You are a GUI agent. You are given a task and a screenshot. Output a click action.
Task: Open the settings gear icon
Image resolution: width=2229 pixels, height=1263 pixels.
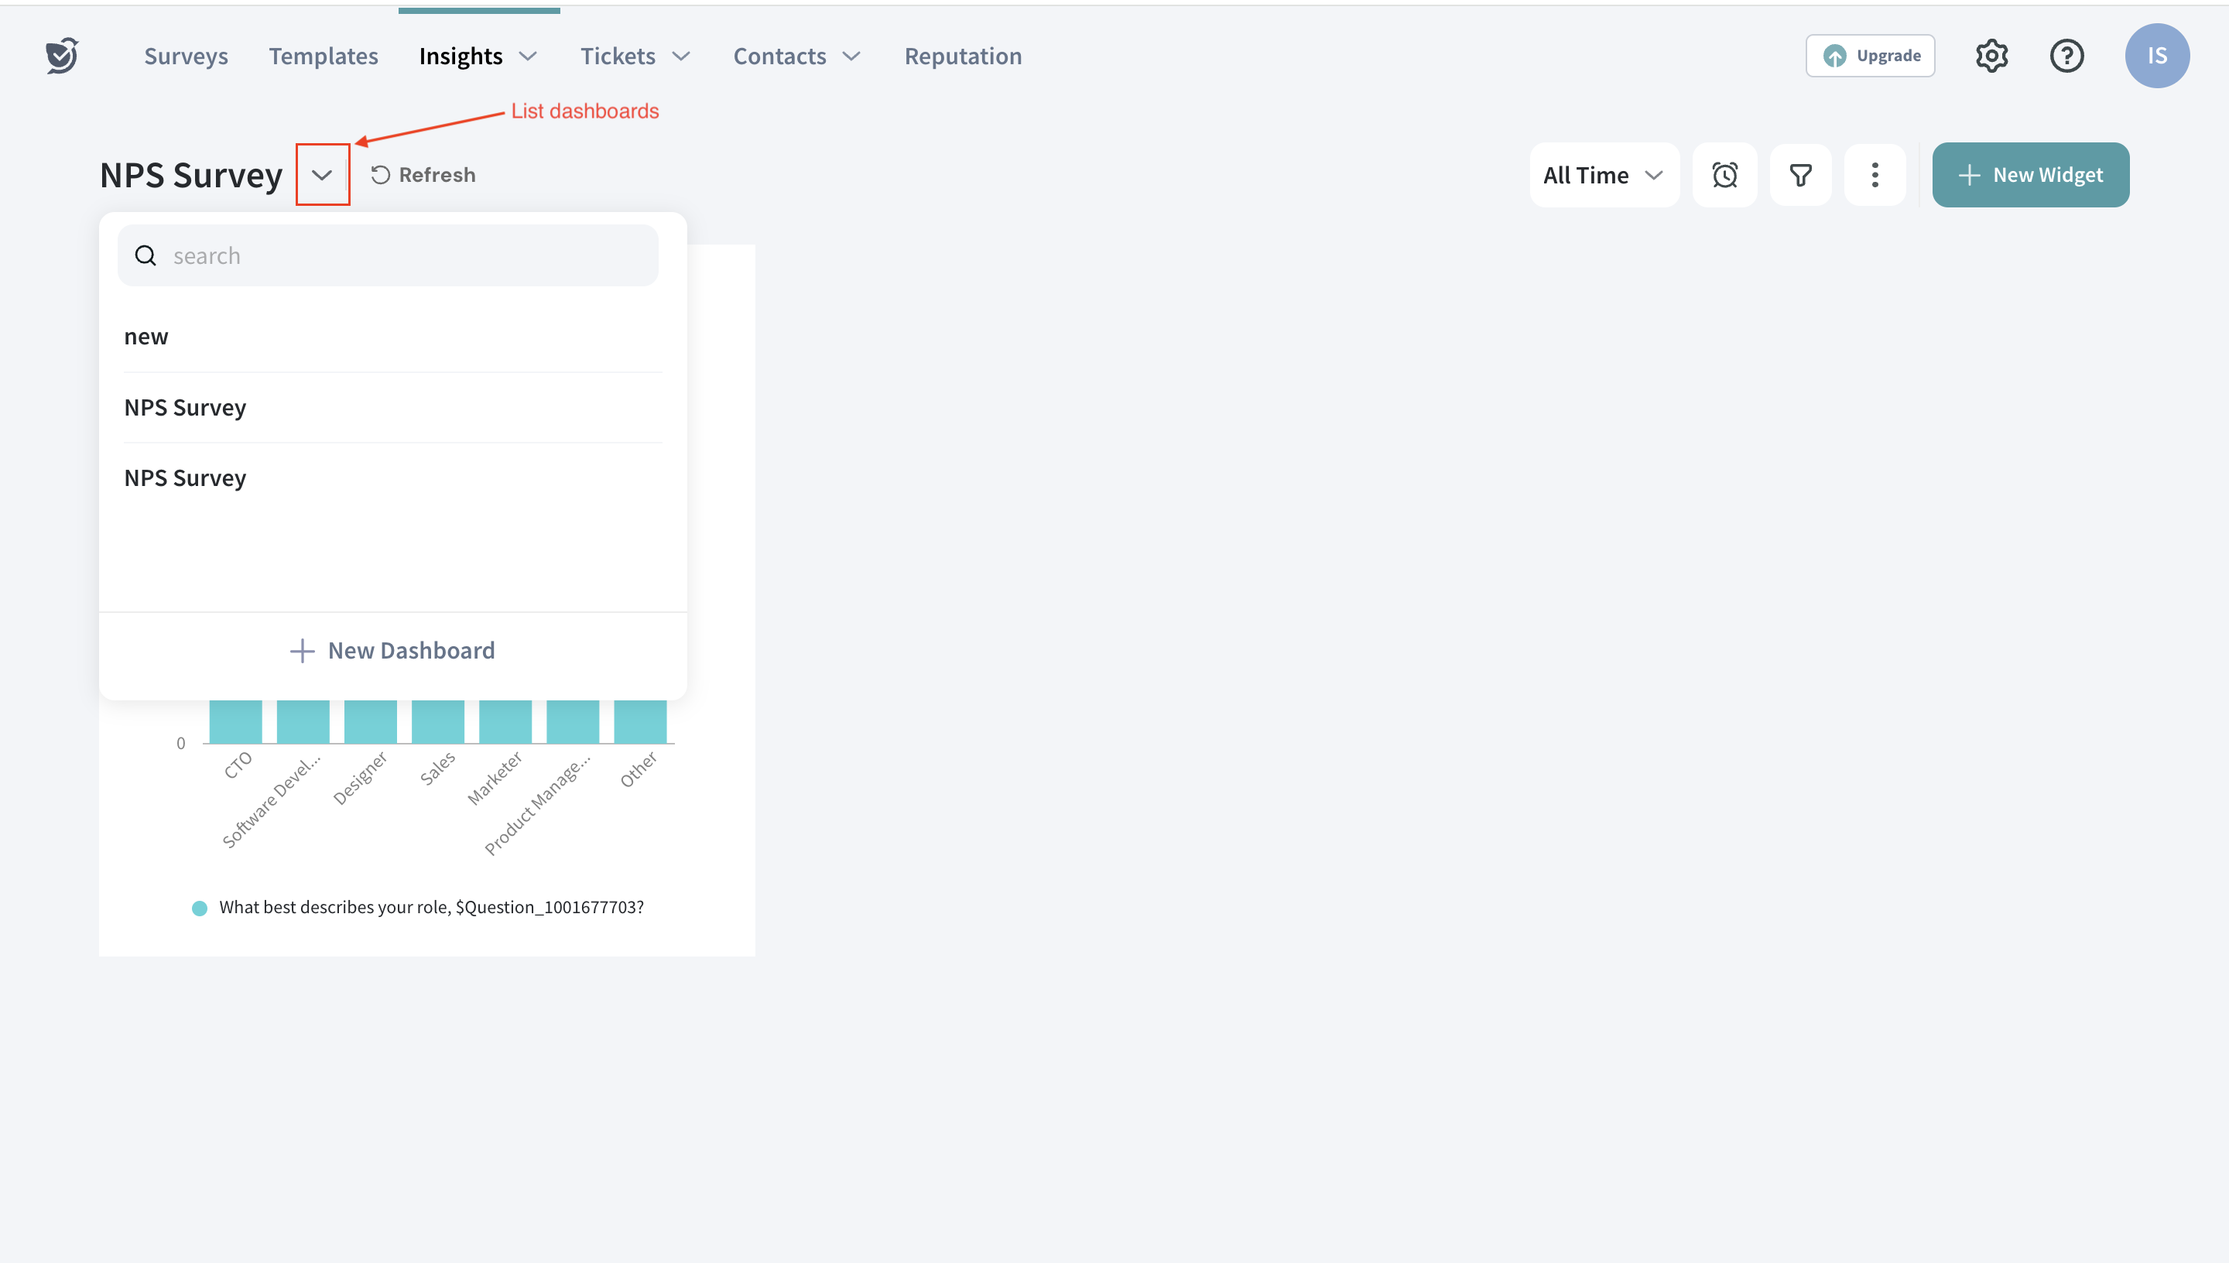tap(1991, 56)
